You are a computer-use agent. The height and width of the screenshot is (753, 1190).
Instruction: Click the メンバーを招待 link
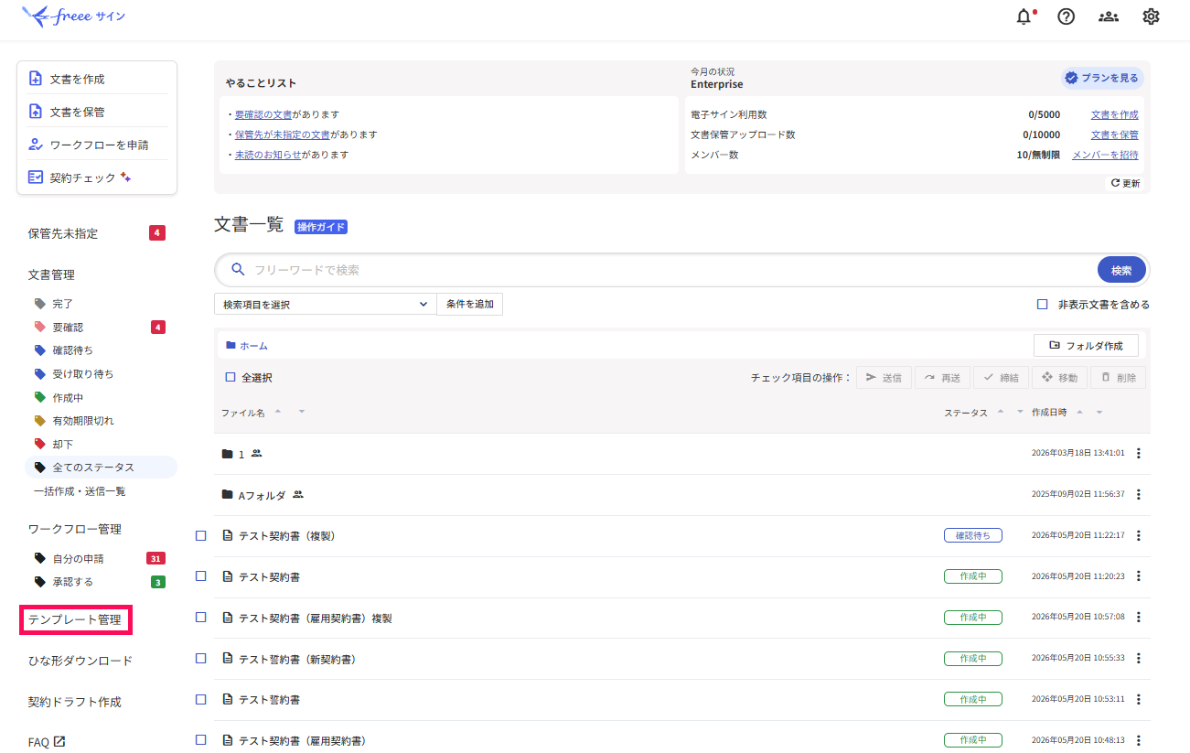(1105, 155)
